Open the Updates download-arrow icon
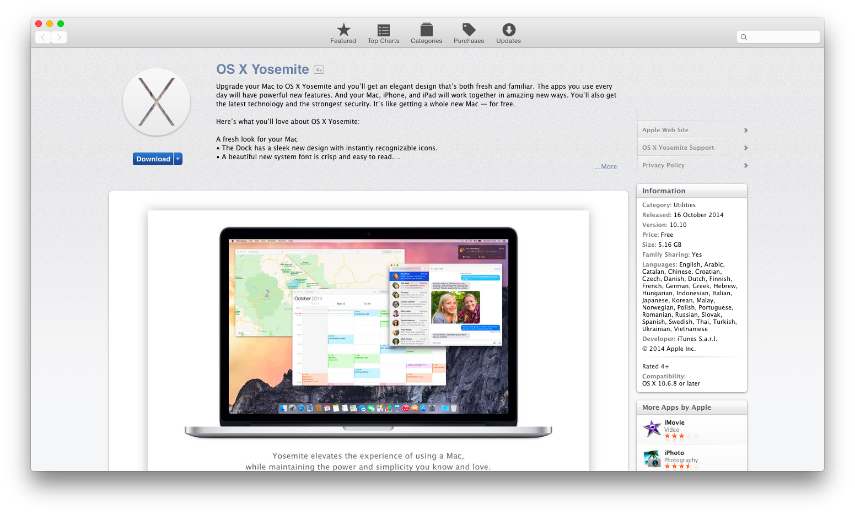 pos(509,30)
